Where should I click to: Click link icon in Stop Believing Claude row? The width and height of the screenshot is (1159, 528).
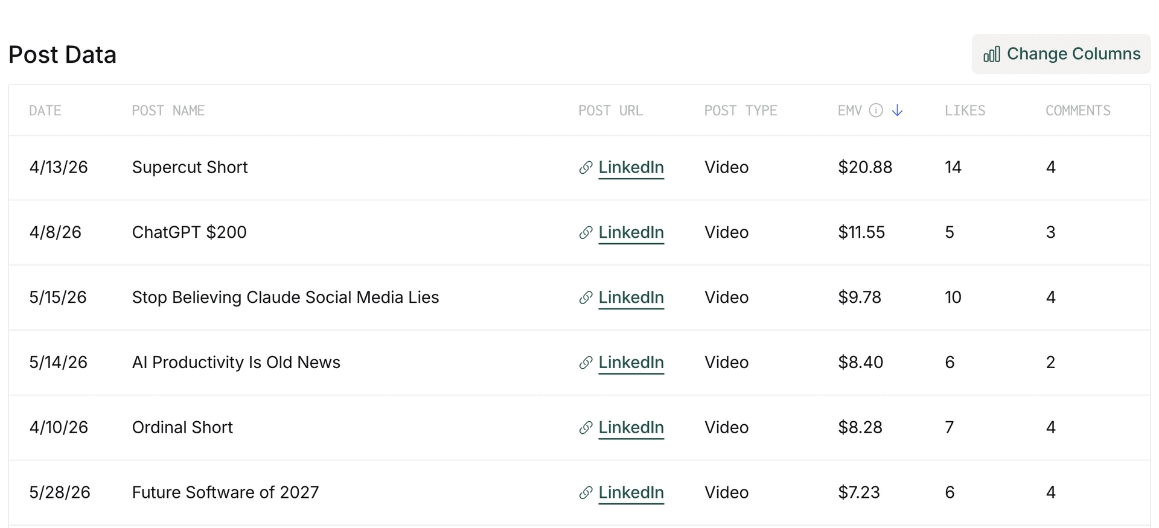coord(586,298)
